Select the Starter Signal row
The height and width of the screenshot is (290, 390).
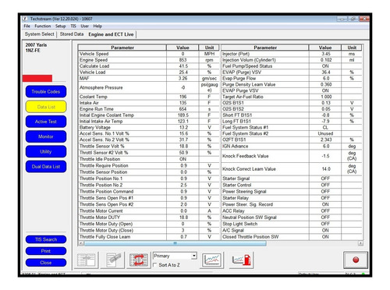(292, 179)
